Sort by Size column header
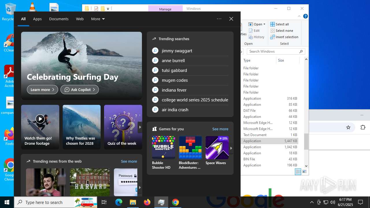The height and width of the screenshot is (208, 370). click(288, 60)
